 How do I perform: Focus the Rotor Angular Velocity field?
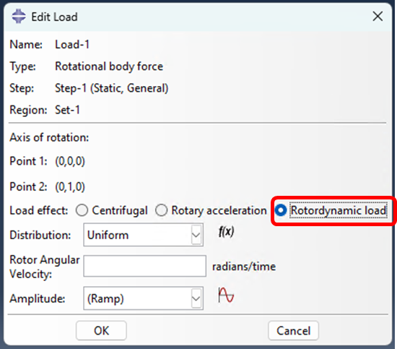click(145, 266)
